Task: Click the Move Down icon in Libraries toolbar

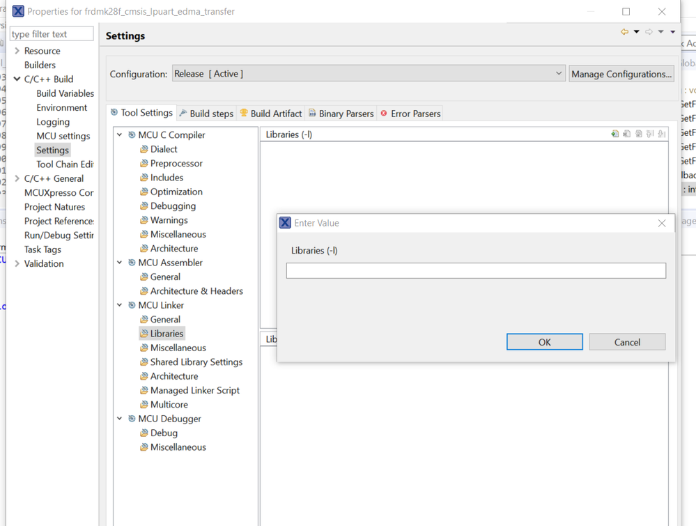Action: (662, 134)
